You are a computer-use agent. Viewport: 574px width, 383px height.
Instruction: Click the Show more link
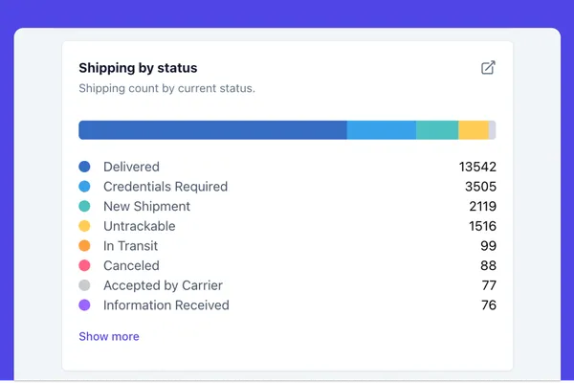click(109, 336)
